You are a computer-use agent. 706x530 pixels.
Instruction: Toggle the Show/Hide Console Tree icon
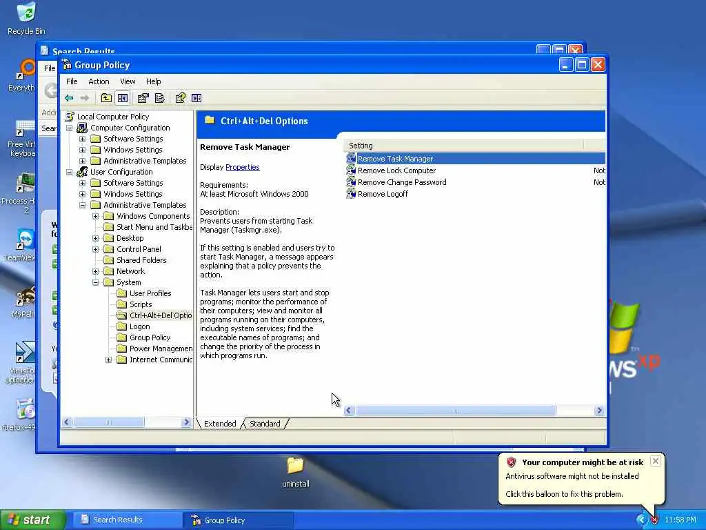click(x=123, y=98)
